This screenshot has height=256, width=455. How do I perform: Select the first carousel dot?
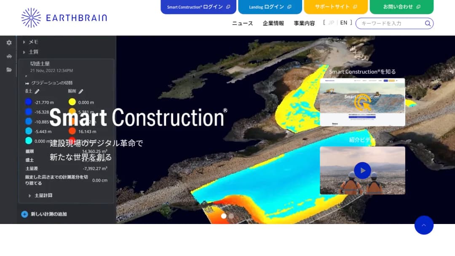pos(224,216)
